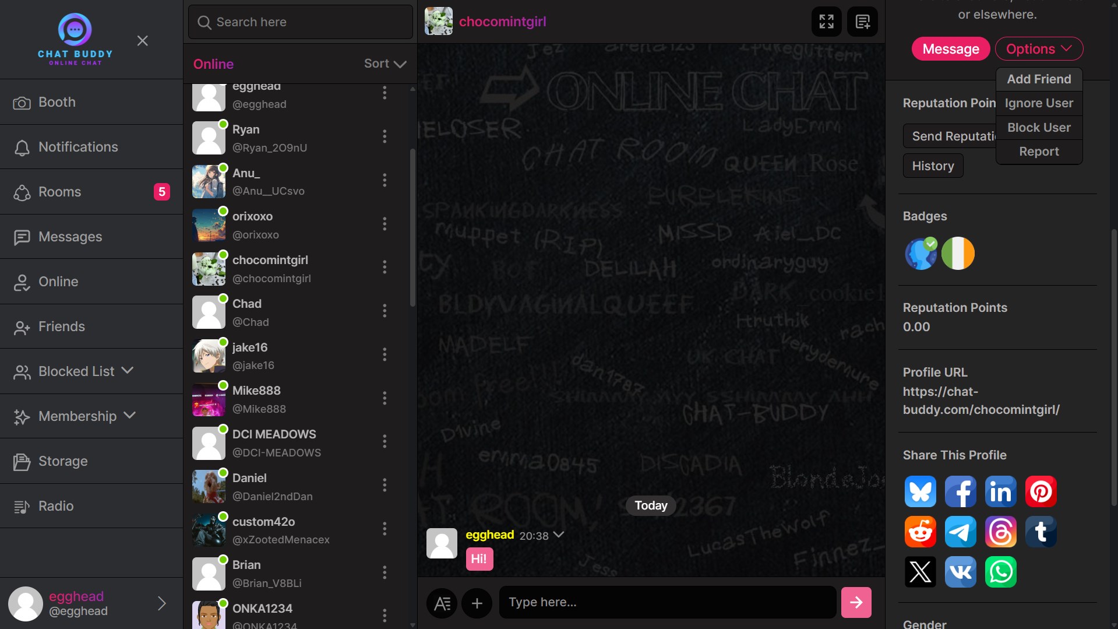Image resolution: width=1118 pixels, height=629 pixels.
Task: Open the Rooms section in the sidebar
Action: [59, 191]
